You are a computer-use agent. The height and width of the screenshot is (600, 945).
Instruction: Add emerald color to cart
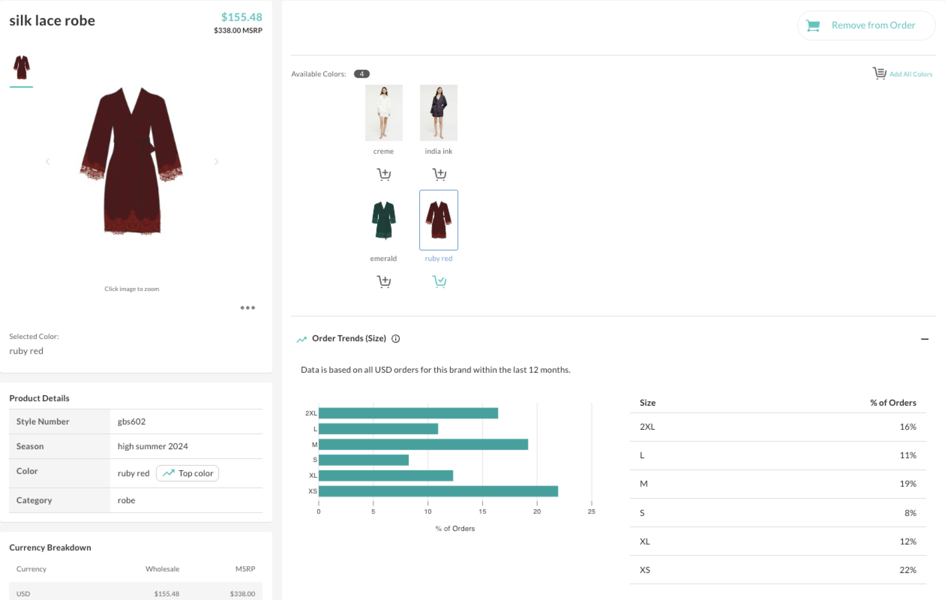(x=384, y=281)
